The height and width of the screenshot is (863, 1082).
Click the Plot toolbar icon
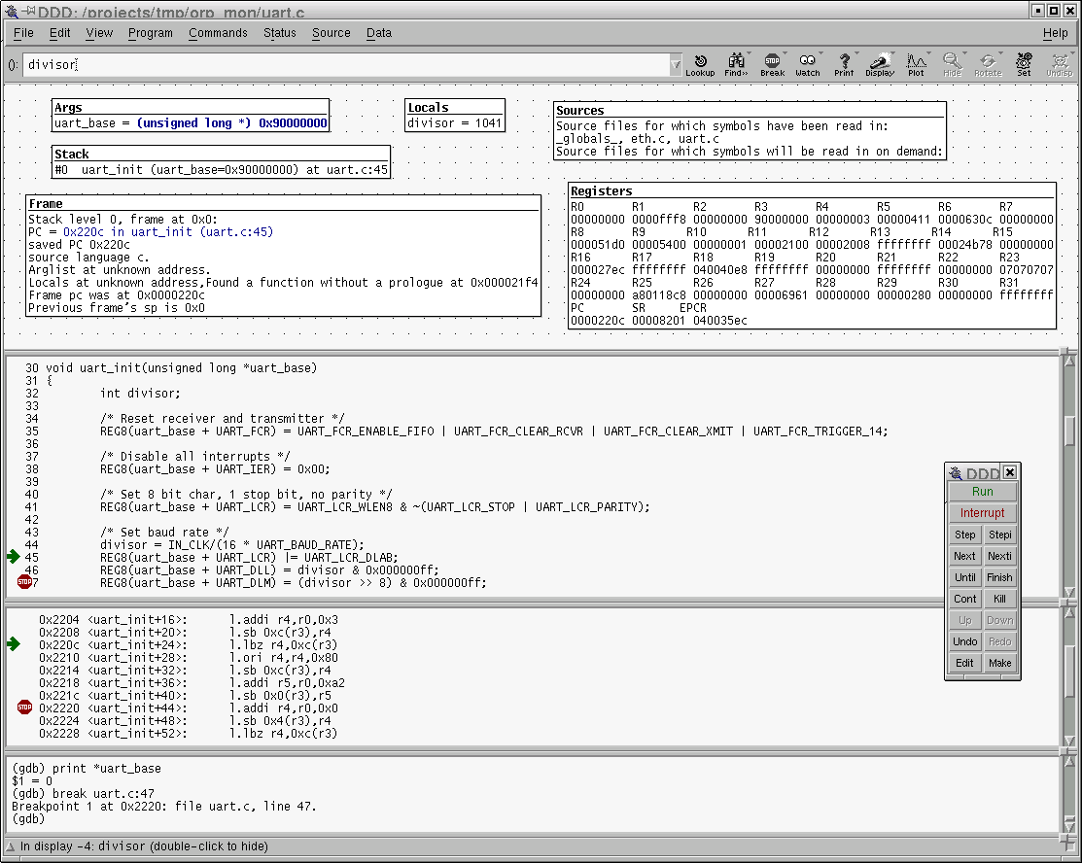pyautogui.click(x=916, y=64)
